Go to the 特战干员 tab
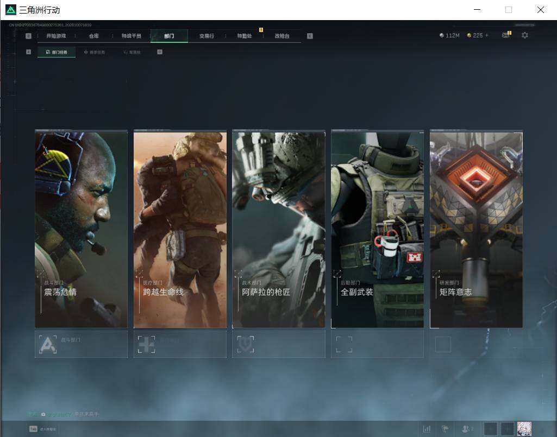The height and width of the screenshot is (437, 557). (132, 36)
